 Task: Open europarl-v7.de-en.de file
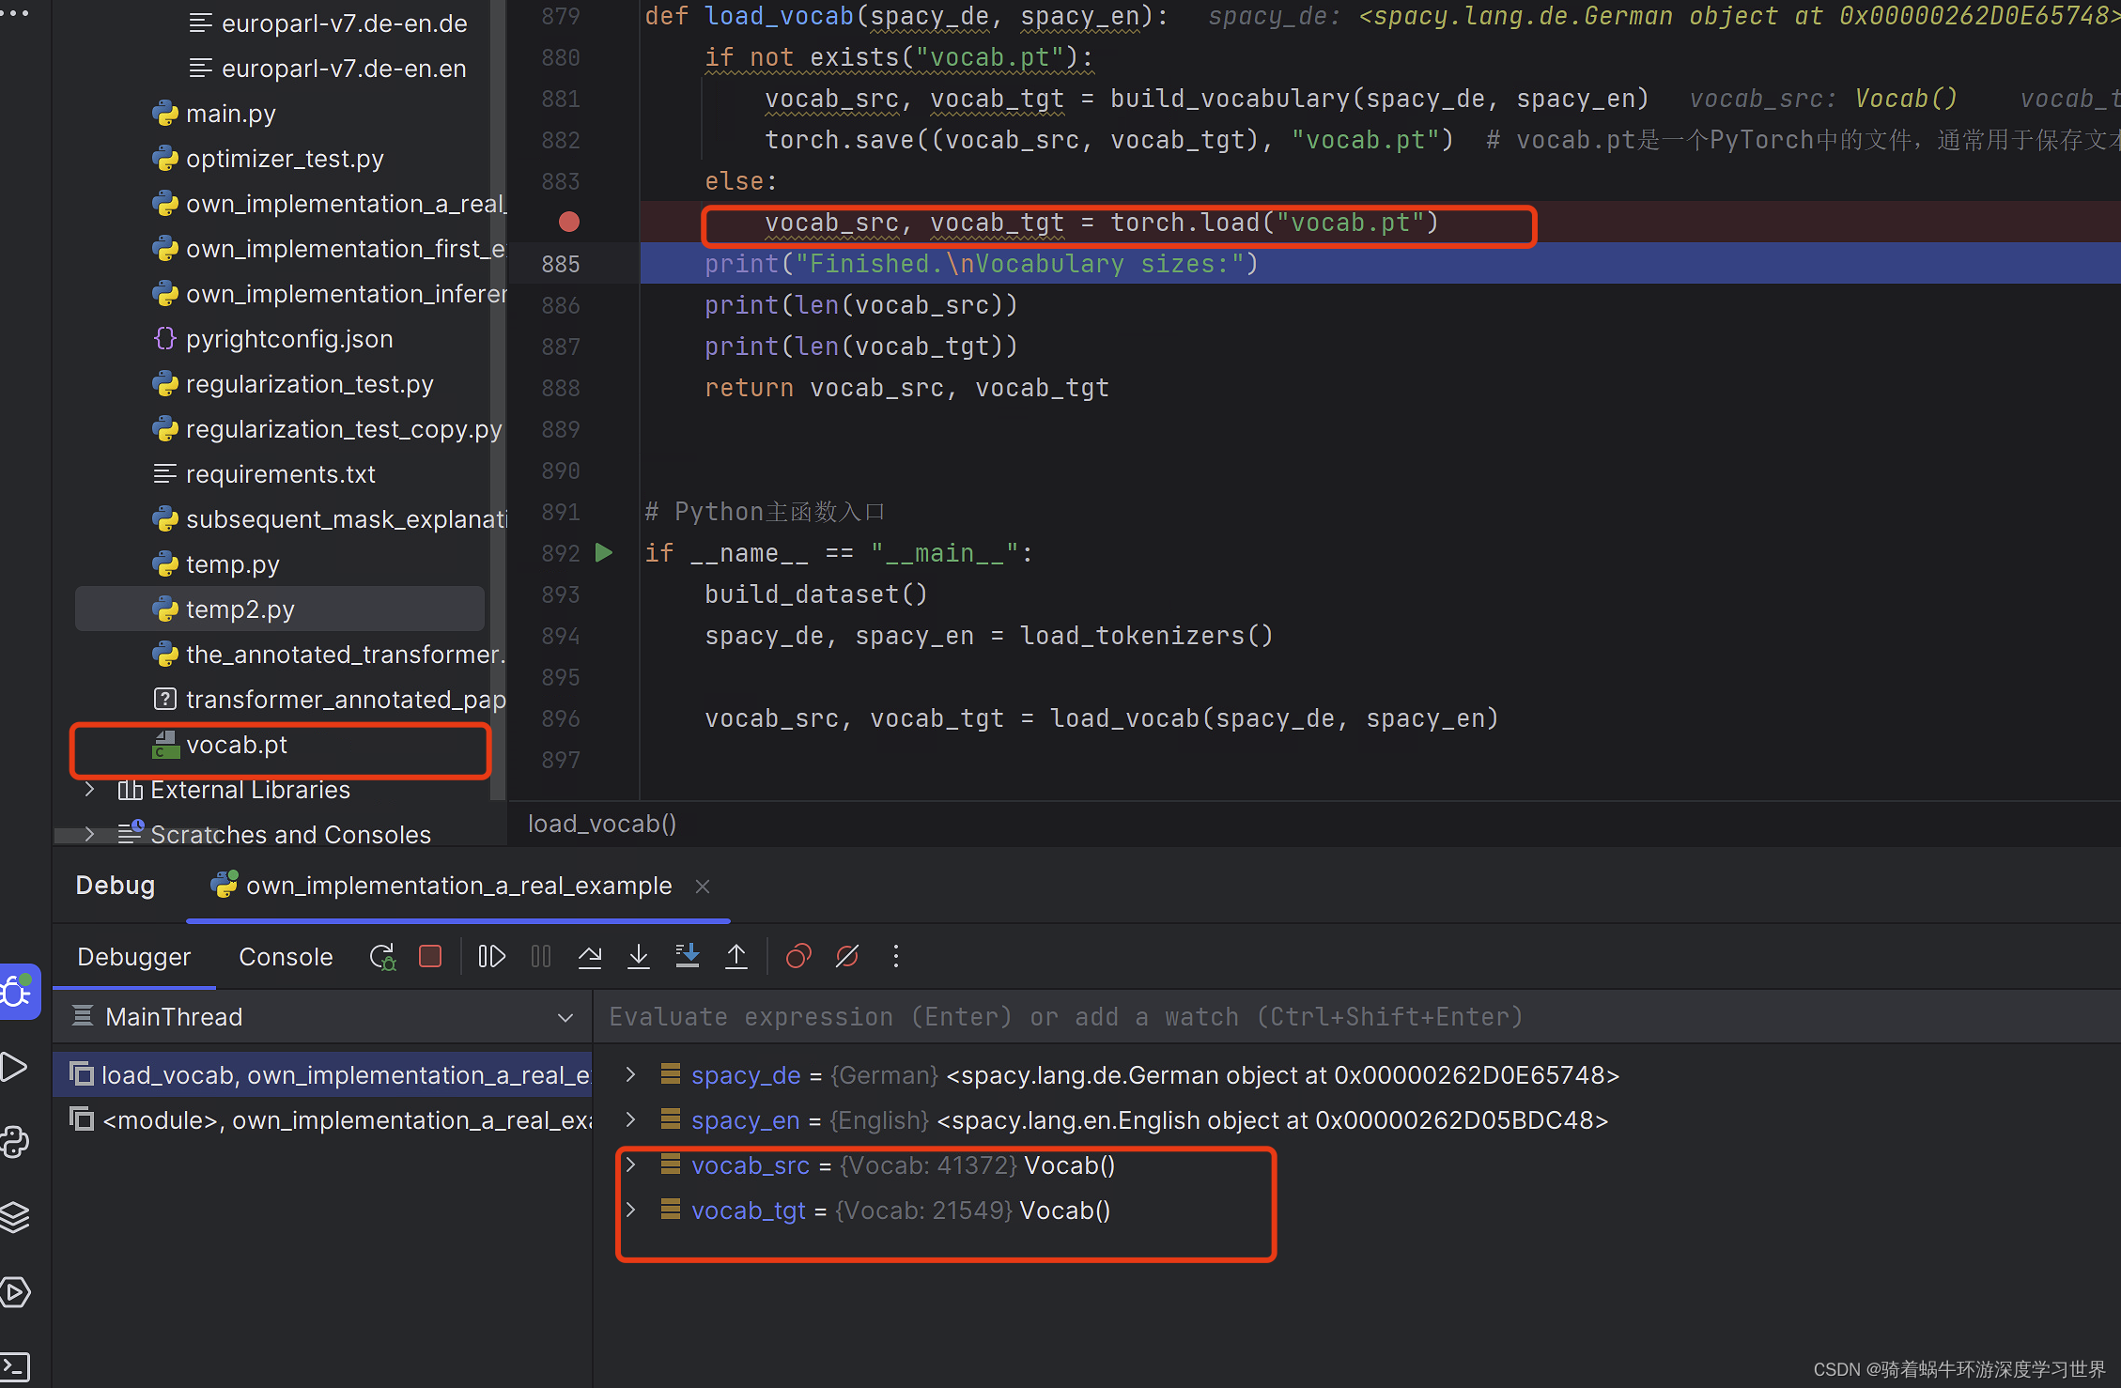pos(344,23)
